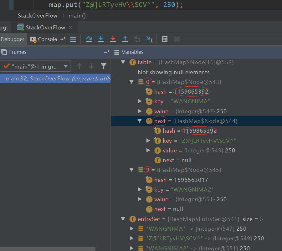Click the StackOverFlow breadcrumb item
This screenshot has height=251, width=282.
[38, 16]
